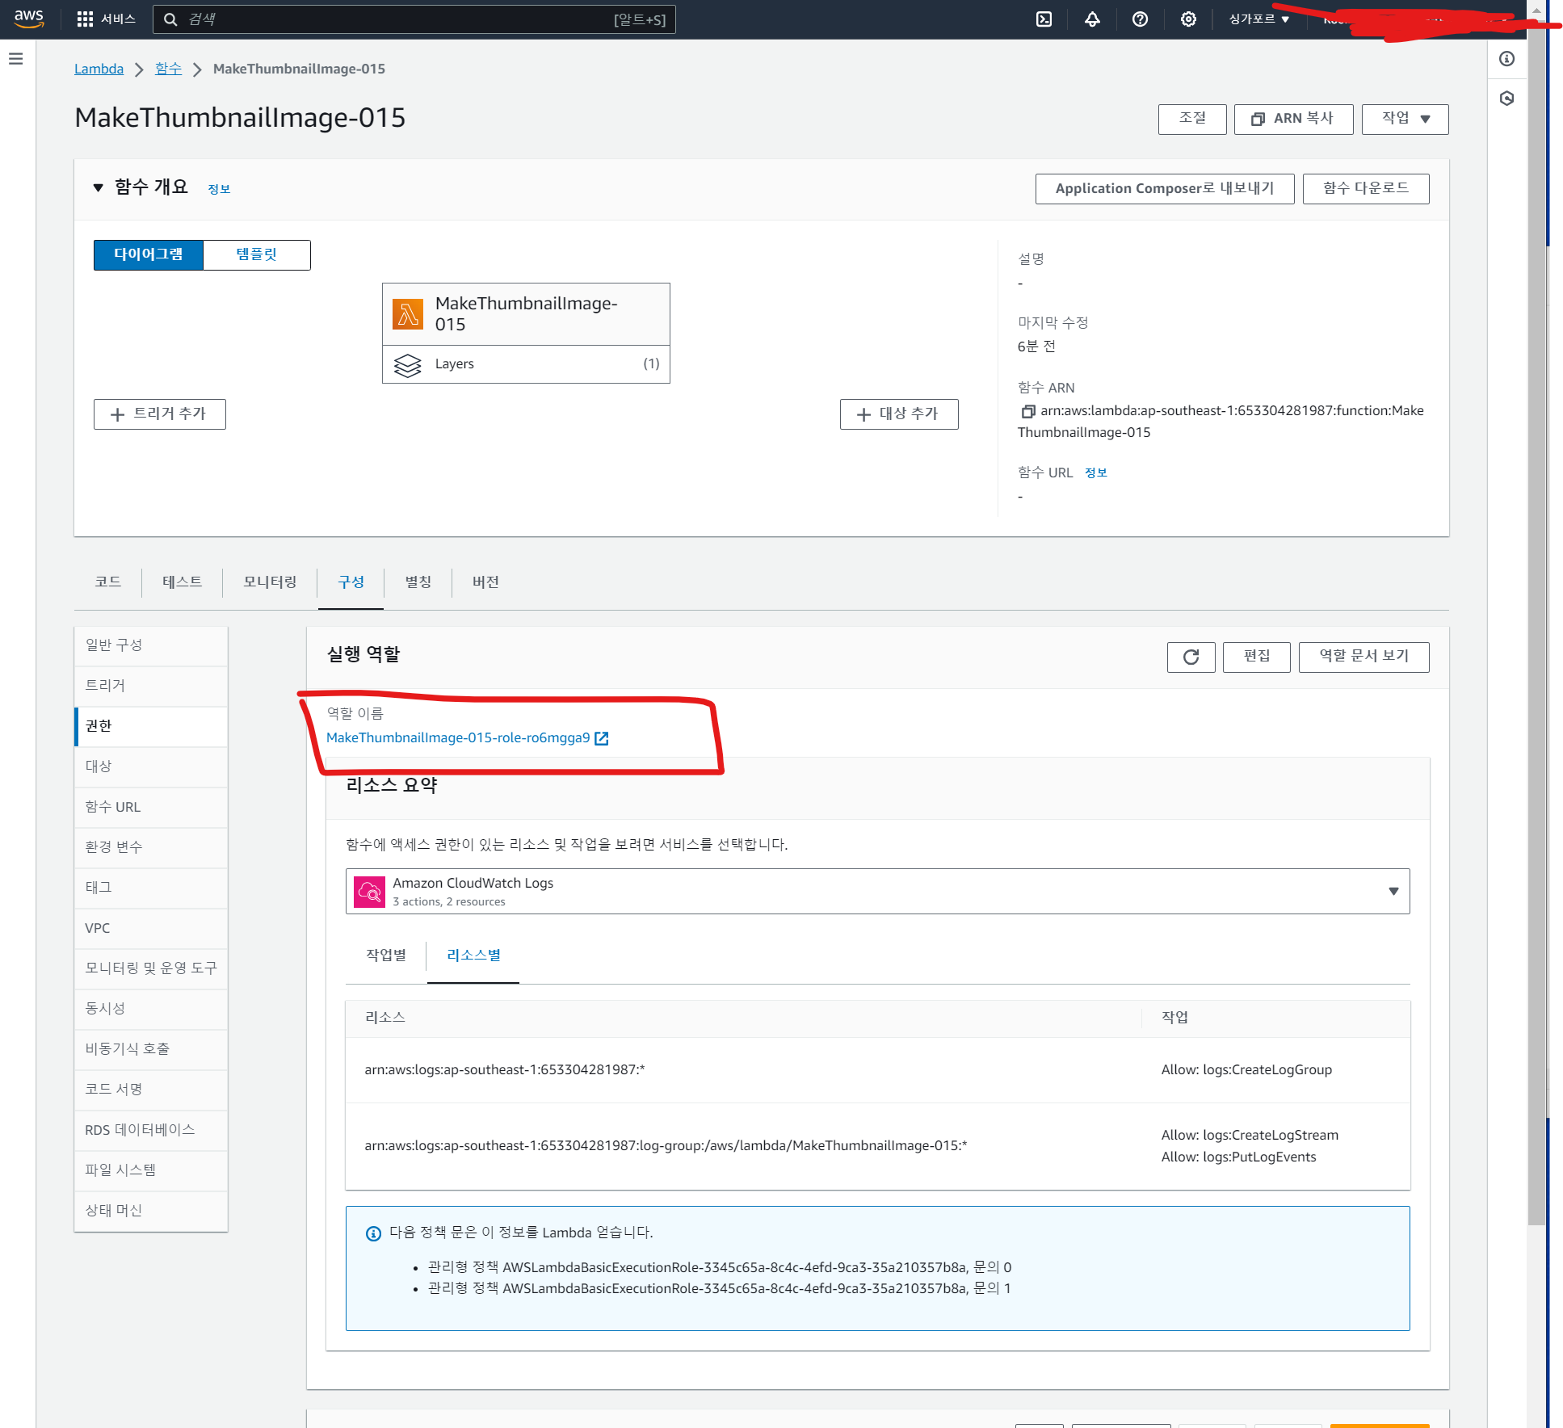
Task: Switch to the 모니터링 tab
Action: [x=270, y=582]
